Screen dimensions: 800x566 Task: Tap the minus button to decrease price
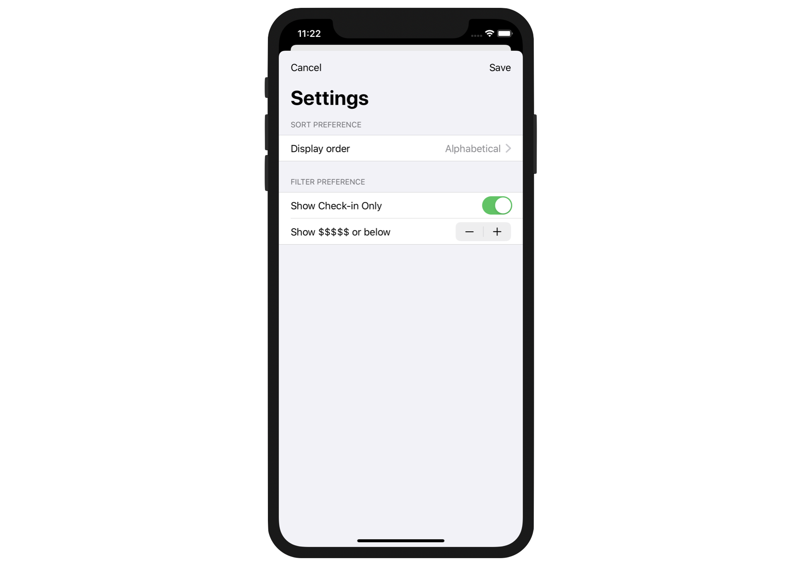pos(469,232)
